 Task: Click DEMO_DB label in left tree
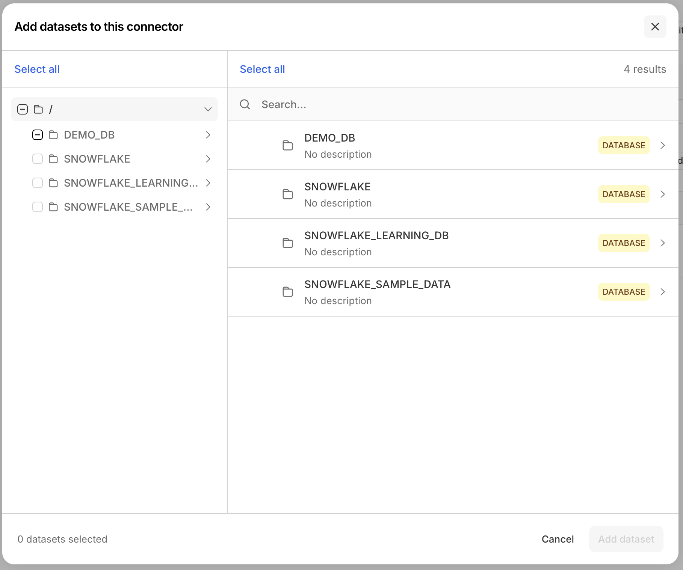coord(89,135)
